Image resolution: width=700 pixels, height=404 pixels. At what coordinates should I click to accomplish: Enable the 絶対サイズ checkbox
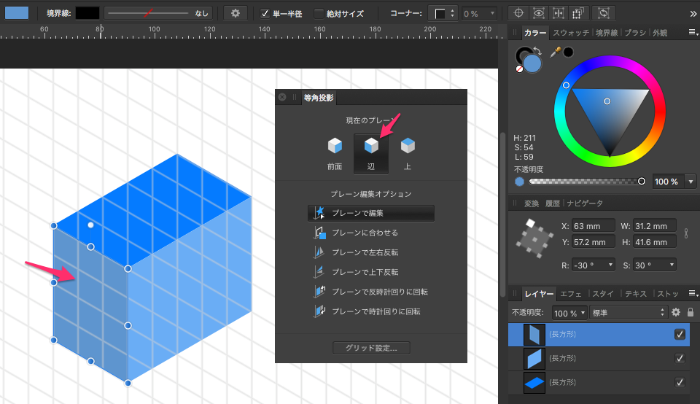319,13
